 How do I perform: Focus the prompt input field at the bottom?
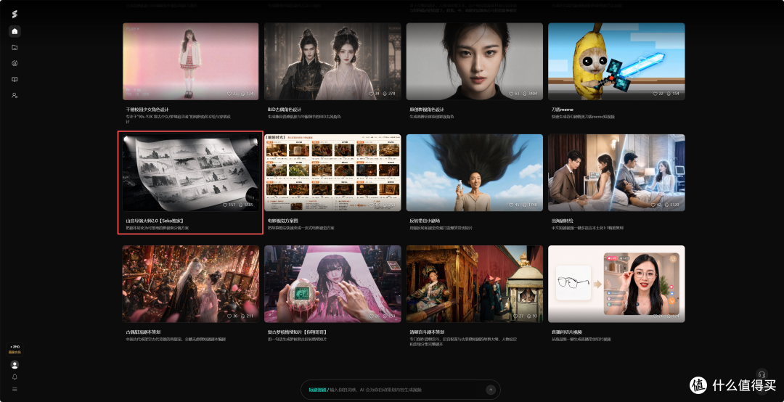[x=400, y=390]
